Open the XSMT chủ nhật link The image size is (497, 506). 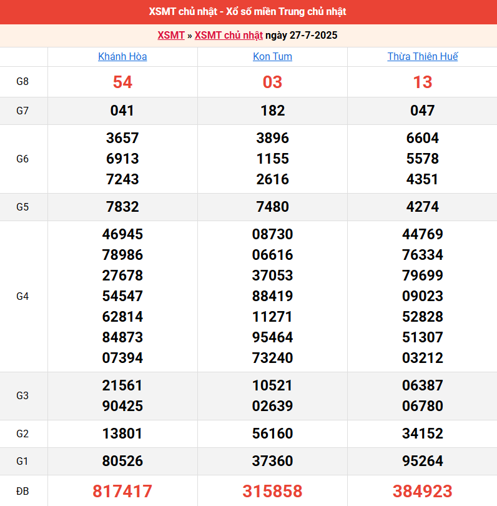click(229, 35)
